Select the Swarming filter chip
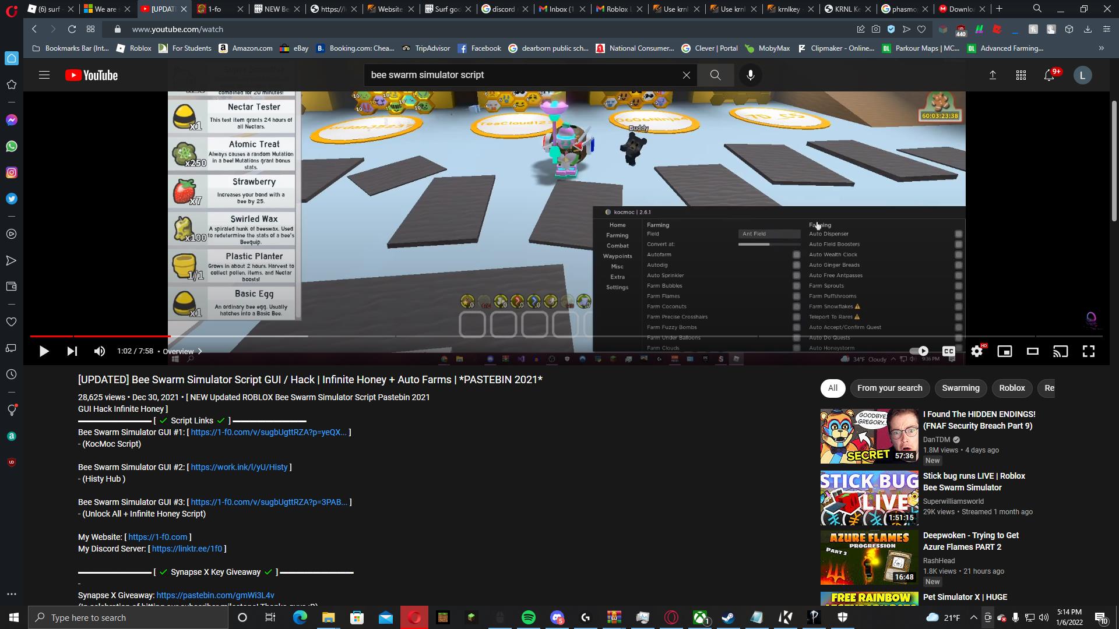The image size is (1119, 629). (960, 388)
